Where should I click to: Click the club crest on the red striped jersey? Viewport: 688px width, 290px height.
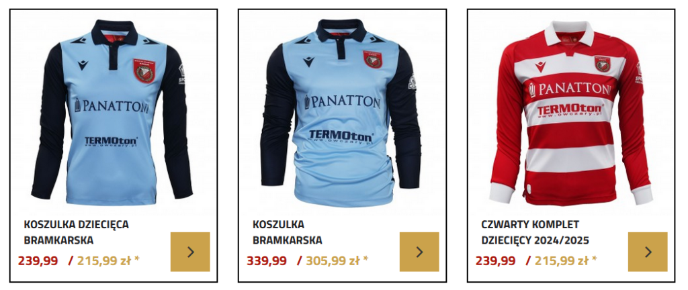603,64
